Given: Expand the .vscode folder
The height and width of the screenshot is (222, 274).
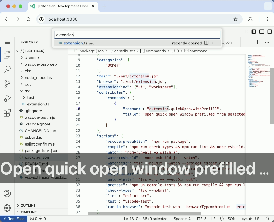Looking at the screenshot, I should coord(41,58).
